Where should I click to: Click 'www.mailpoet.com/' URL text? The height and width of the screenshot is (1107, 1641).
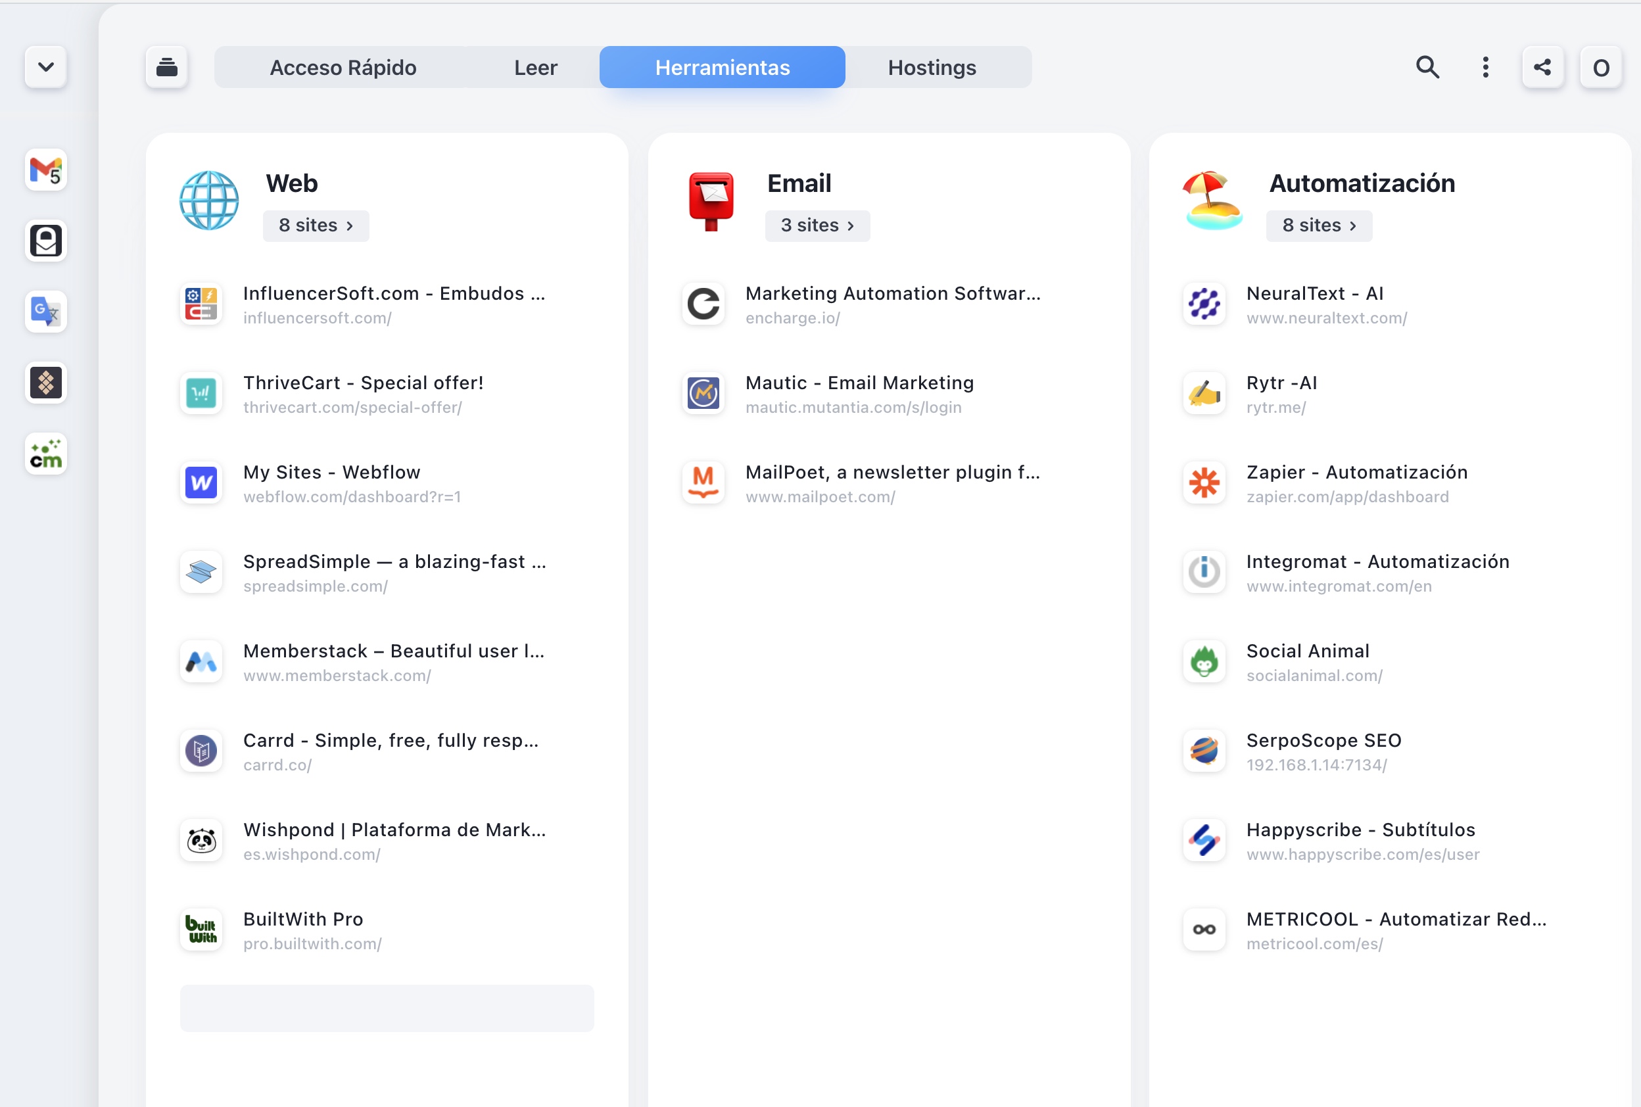[x=821, y=497]
